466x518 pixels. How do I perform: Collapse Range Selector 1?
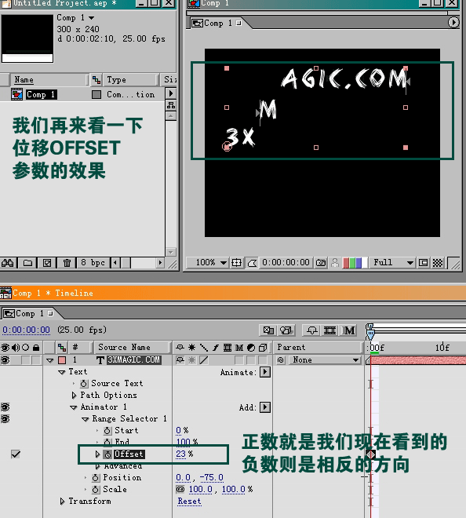(86, 420)
